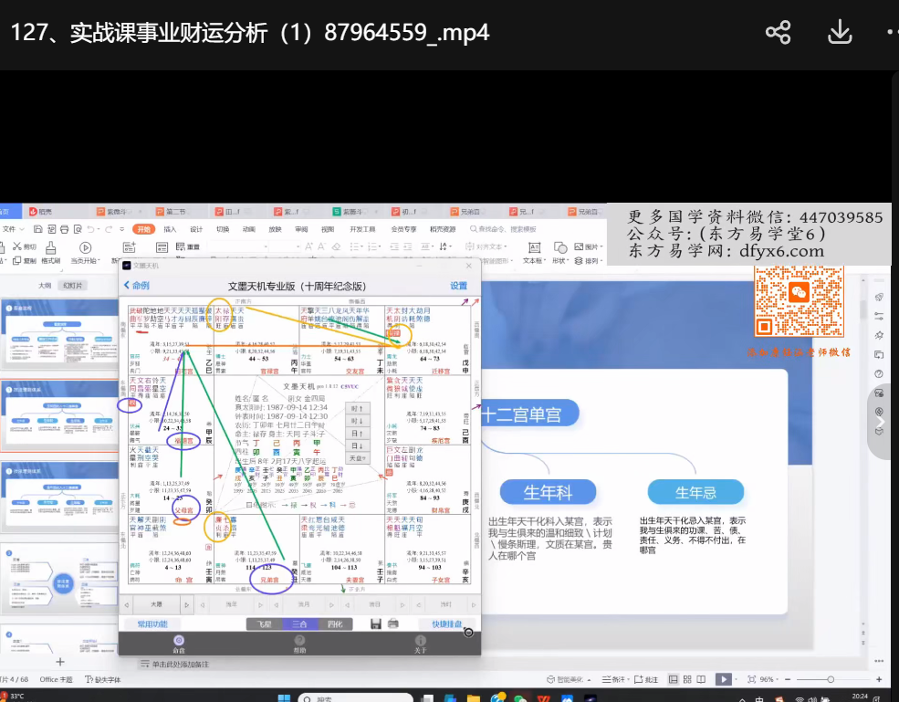Click the save disk icon in 文墨天机
The width and height of the screenshot is (899, 702).
pyautogui.click(x=375, y=623)
